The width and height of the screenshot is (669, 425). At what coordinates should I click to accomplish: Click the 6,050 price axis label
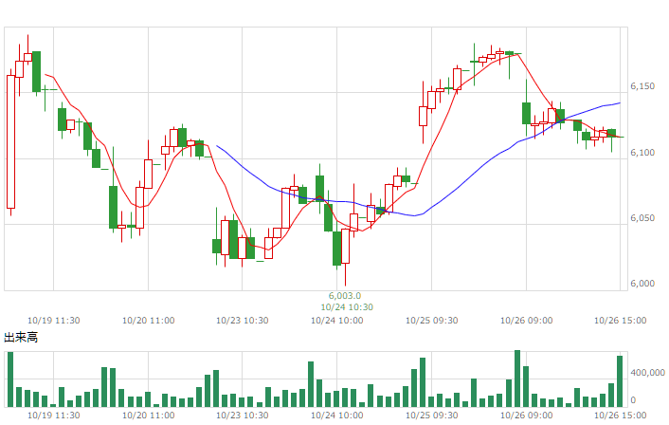[x=642, y=218]
